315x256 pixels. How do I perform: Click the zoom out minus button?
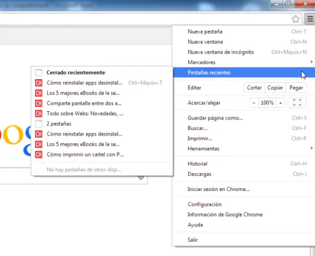coord(253,103)
